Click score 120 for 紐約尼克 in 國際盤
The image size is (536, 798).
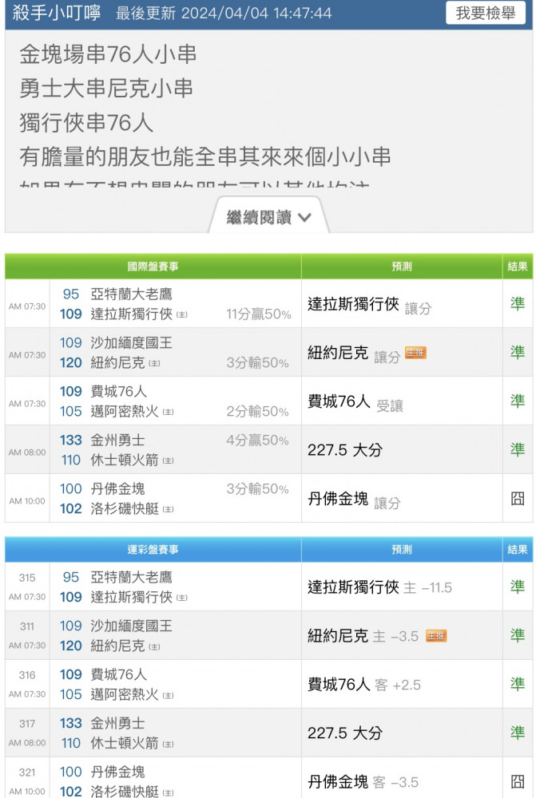71,363
